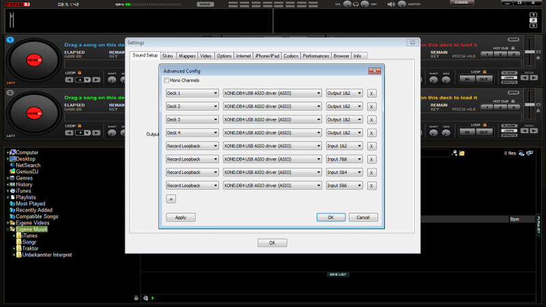The width and height of the screenshot is (546, 307).
Task: Delete the Record Loopback Input 1&2 row
Action: [371, 146]
